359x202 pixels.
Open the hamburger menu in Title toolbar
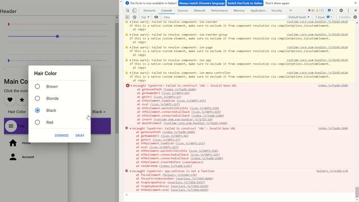pos(11,126)
